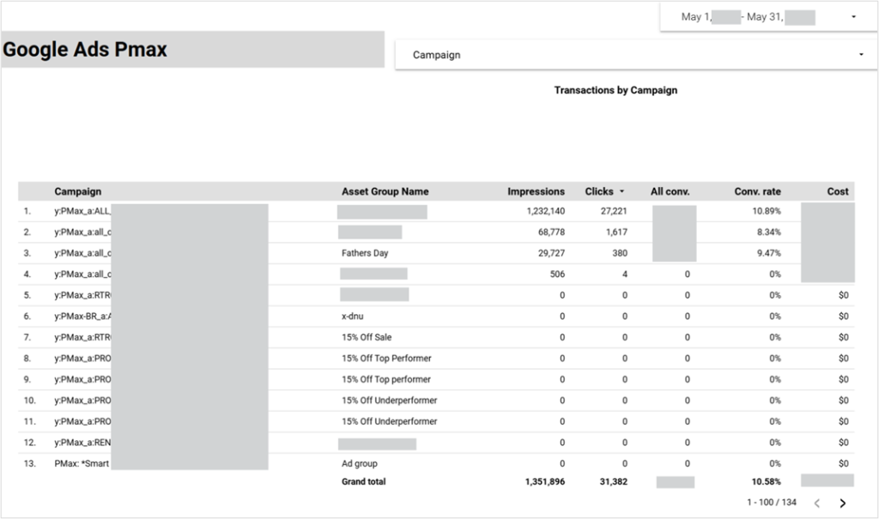Select the 15% Off Sale cell
This screenshot has height=519, width=879.
click(x=367, y=337)
